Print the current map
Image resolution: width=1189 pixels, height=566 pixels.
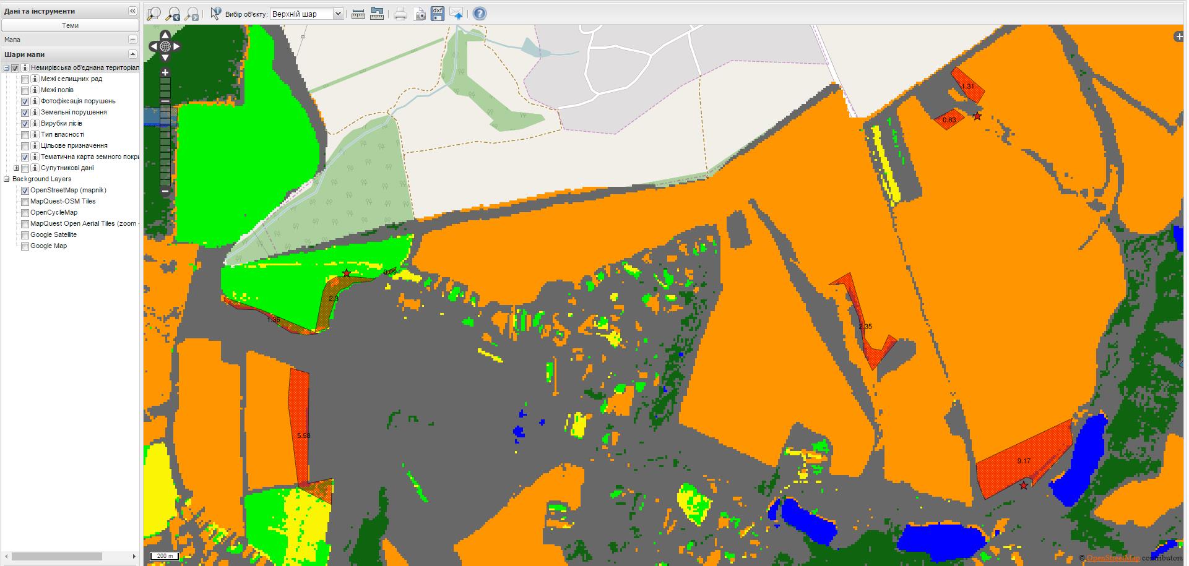(400, 14)
